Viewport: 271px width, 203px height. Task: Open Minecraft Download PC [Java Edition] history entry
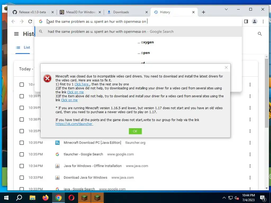click(92, 143)
